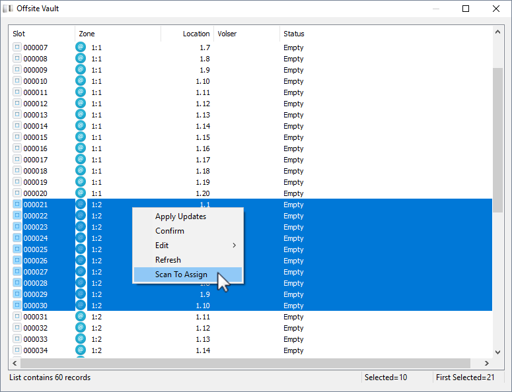Toggle the slot box for selected 000025
The height and width of the screenshot is (392, 512).
pos(17,249)
